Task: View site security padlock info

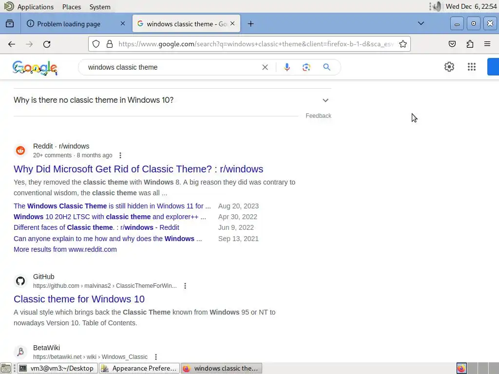Action: (x=110, y=44)
